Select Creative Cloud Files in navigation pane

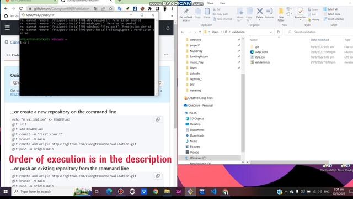[200, 98]
